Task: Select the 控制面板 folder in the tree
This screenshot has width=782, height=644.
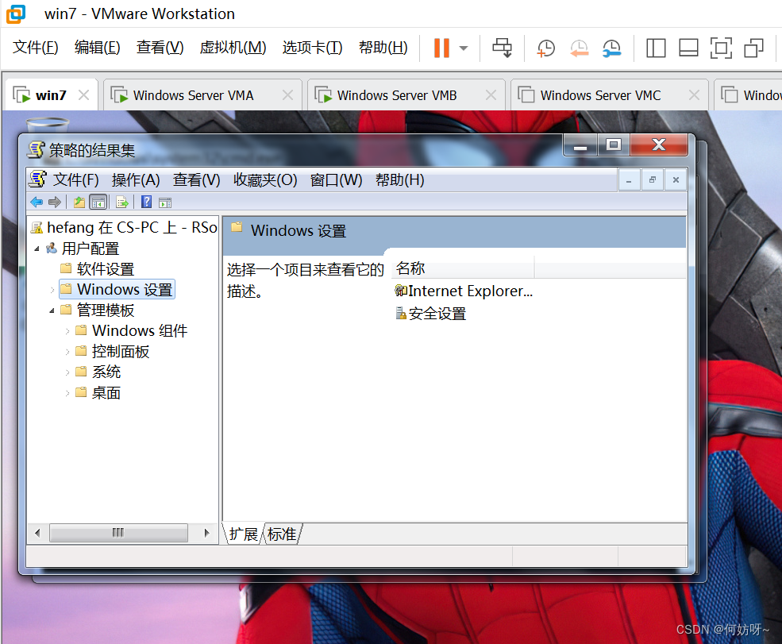Action: tap(113, 352)
